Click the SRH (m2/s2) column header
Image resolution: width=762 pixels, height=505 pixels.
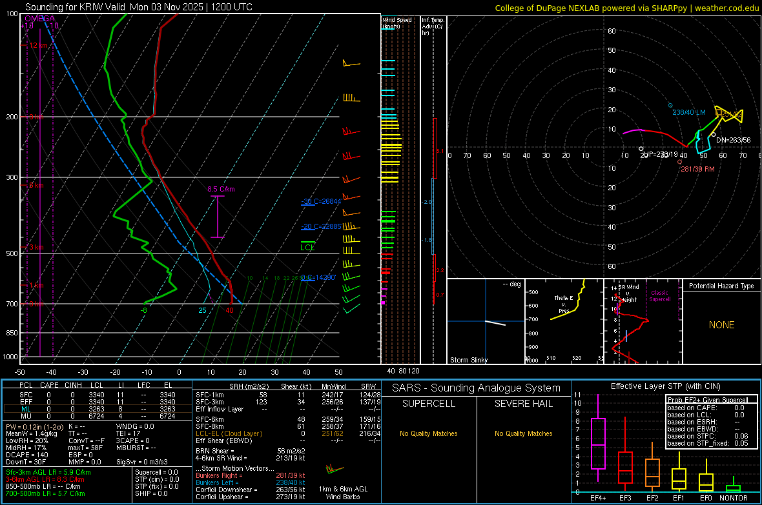tap(249, 386)
